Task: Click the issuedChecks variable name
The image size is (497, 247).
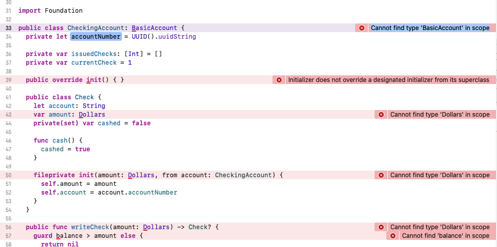Action: tap(94, 54)
